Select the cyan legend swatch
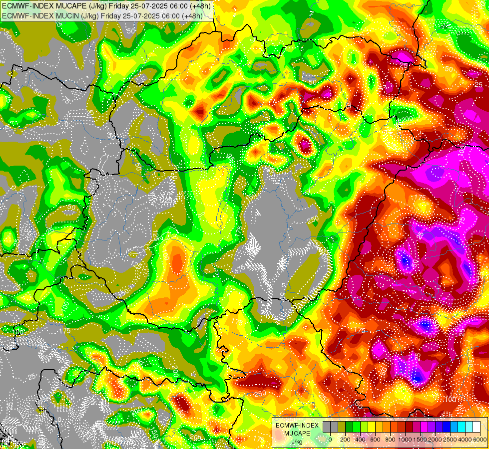The image size is (489, 449). [x=462, y=427]
